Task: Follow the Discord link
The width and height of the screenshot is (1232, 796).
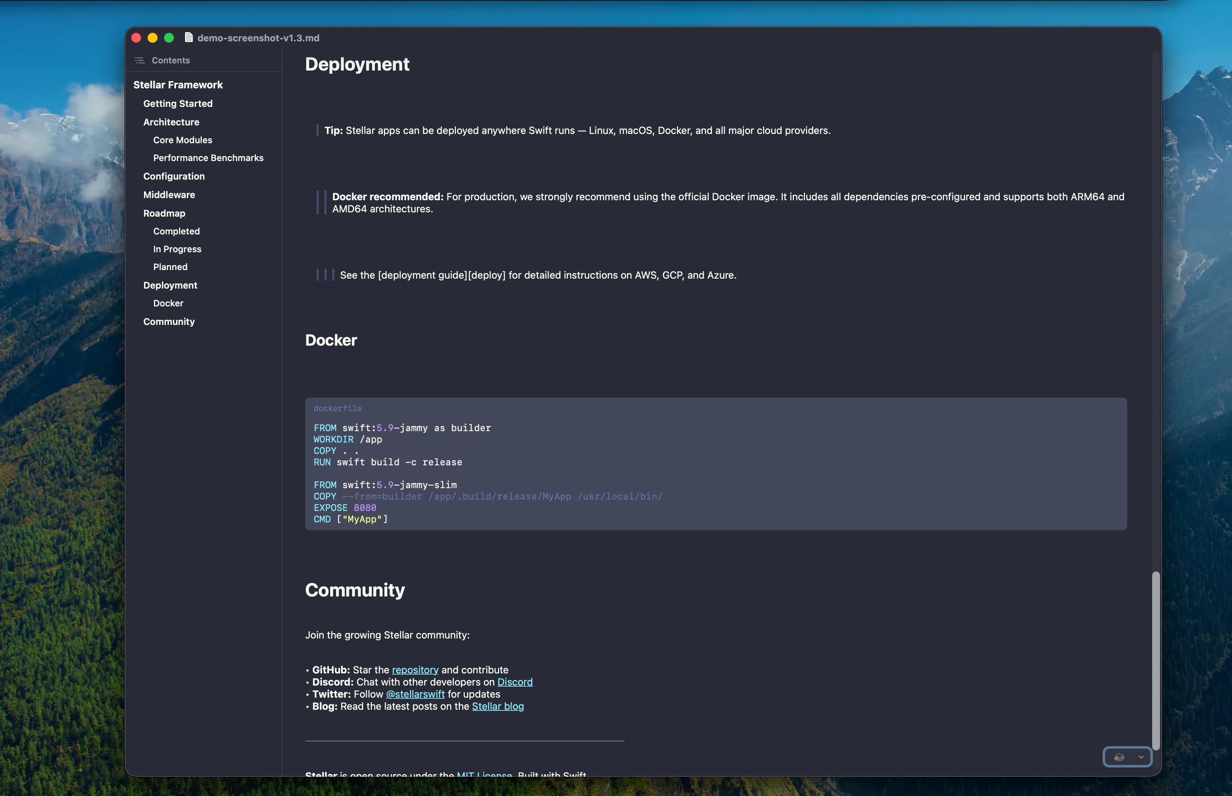Action: click(x=515, y=682)
